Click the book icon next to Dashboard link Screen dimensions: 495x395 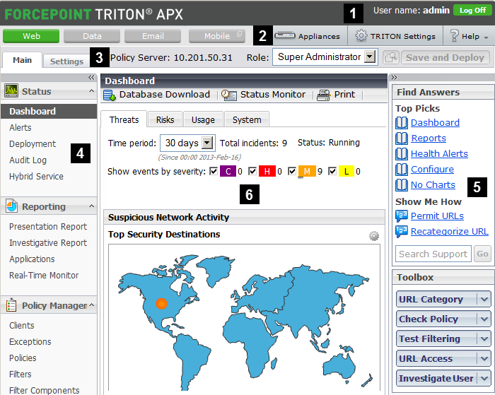[402, 123]
